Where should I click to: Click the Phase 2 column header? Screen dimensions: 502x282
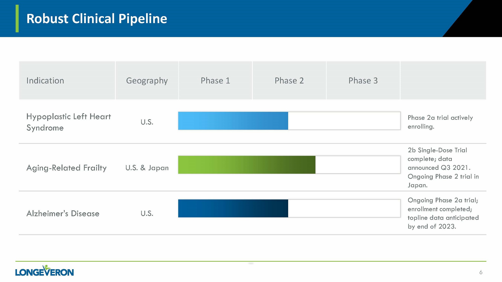click(289, 81)
